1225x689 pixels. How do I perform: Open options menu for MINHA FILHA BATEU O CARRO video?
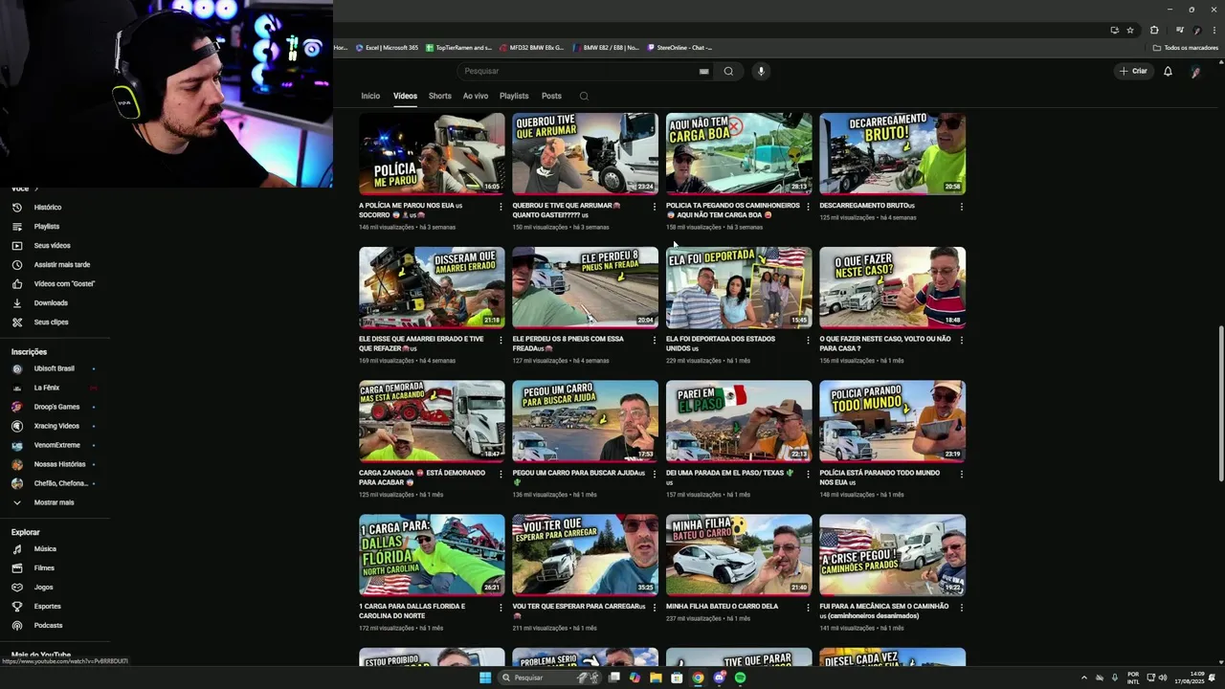(x=808, y=608)
